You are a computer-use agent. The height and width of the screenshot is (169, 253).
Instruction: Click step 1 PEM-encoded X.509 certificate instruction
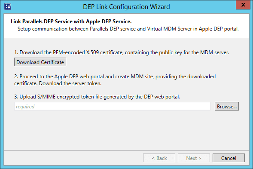click(122, 52)
